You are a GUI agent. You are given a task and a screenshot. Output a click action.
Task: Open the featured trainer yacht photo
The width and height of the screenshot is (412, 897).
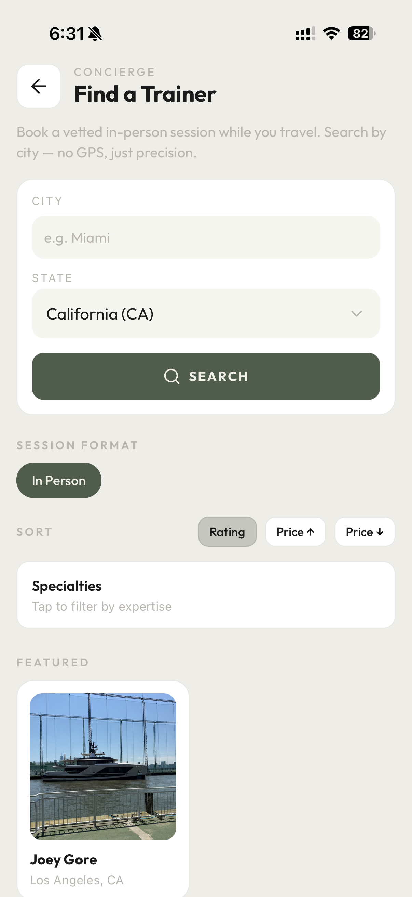103,767
